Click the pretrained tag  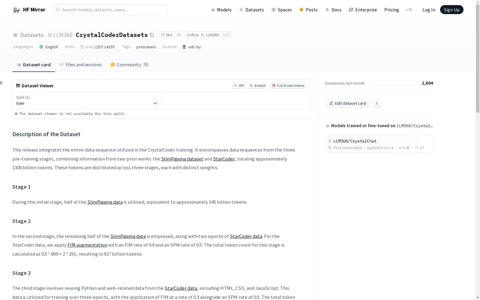pos(146,47)
